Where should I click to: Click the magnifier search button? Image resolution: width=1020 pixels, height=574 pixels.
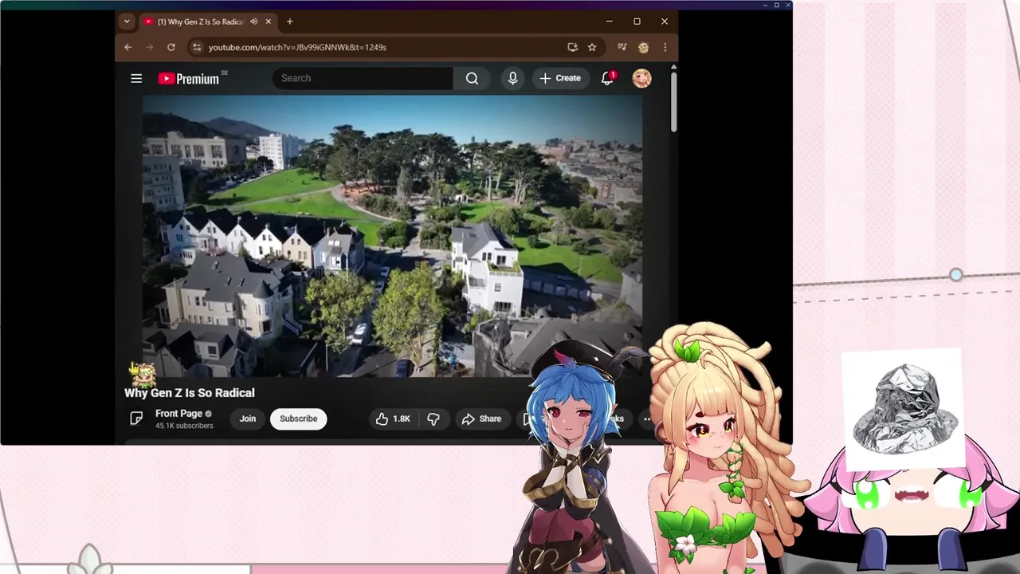pyautogui.click(x=473, y=78)
